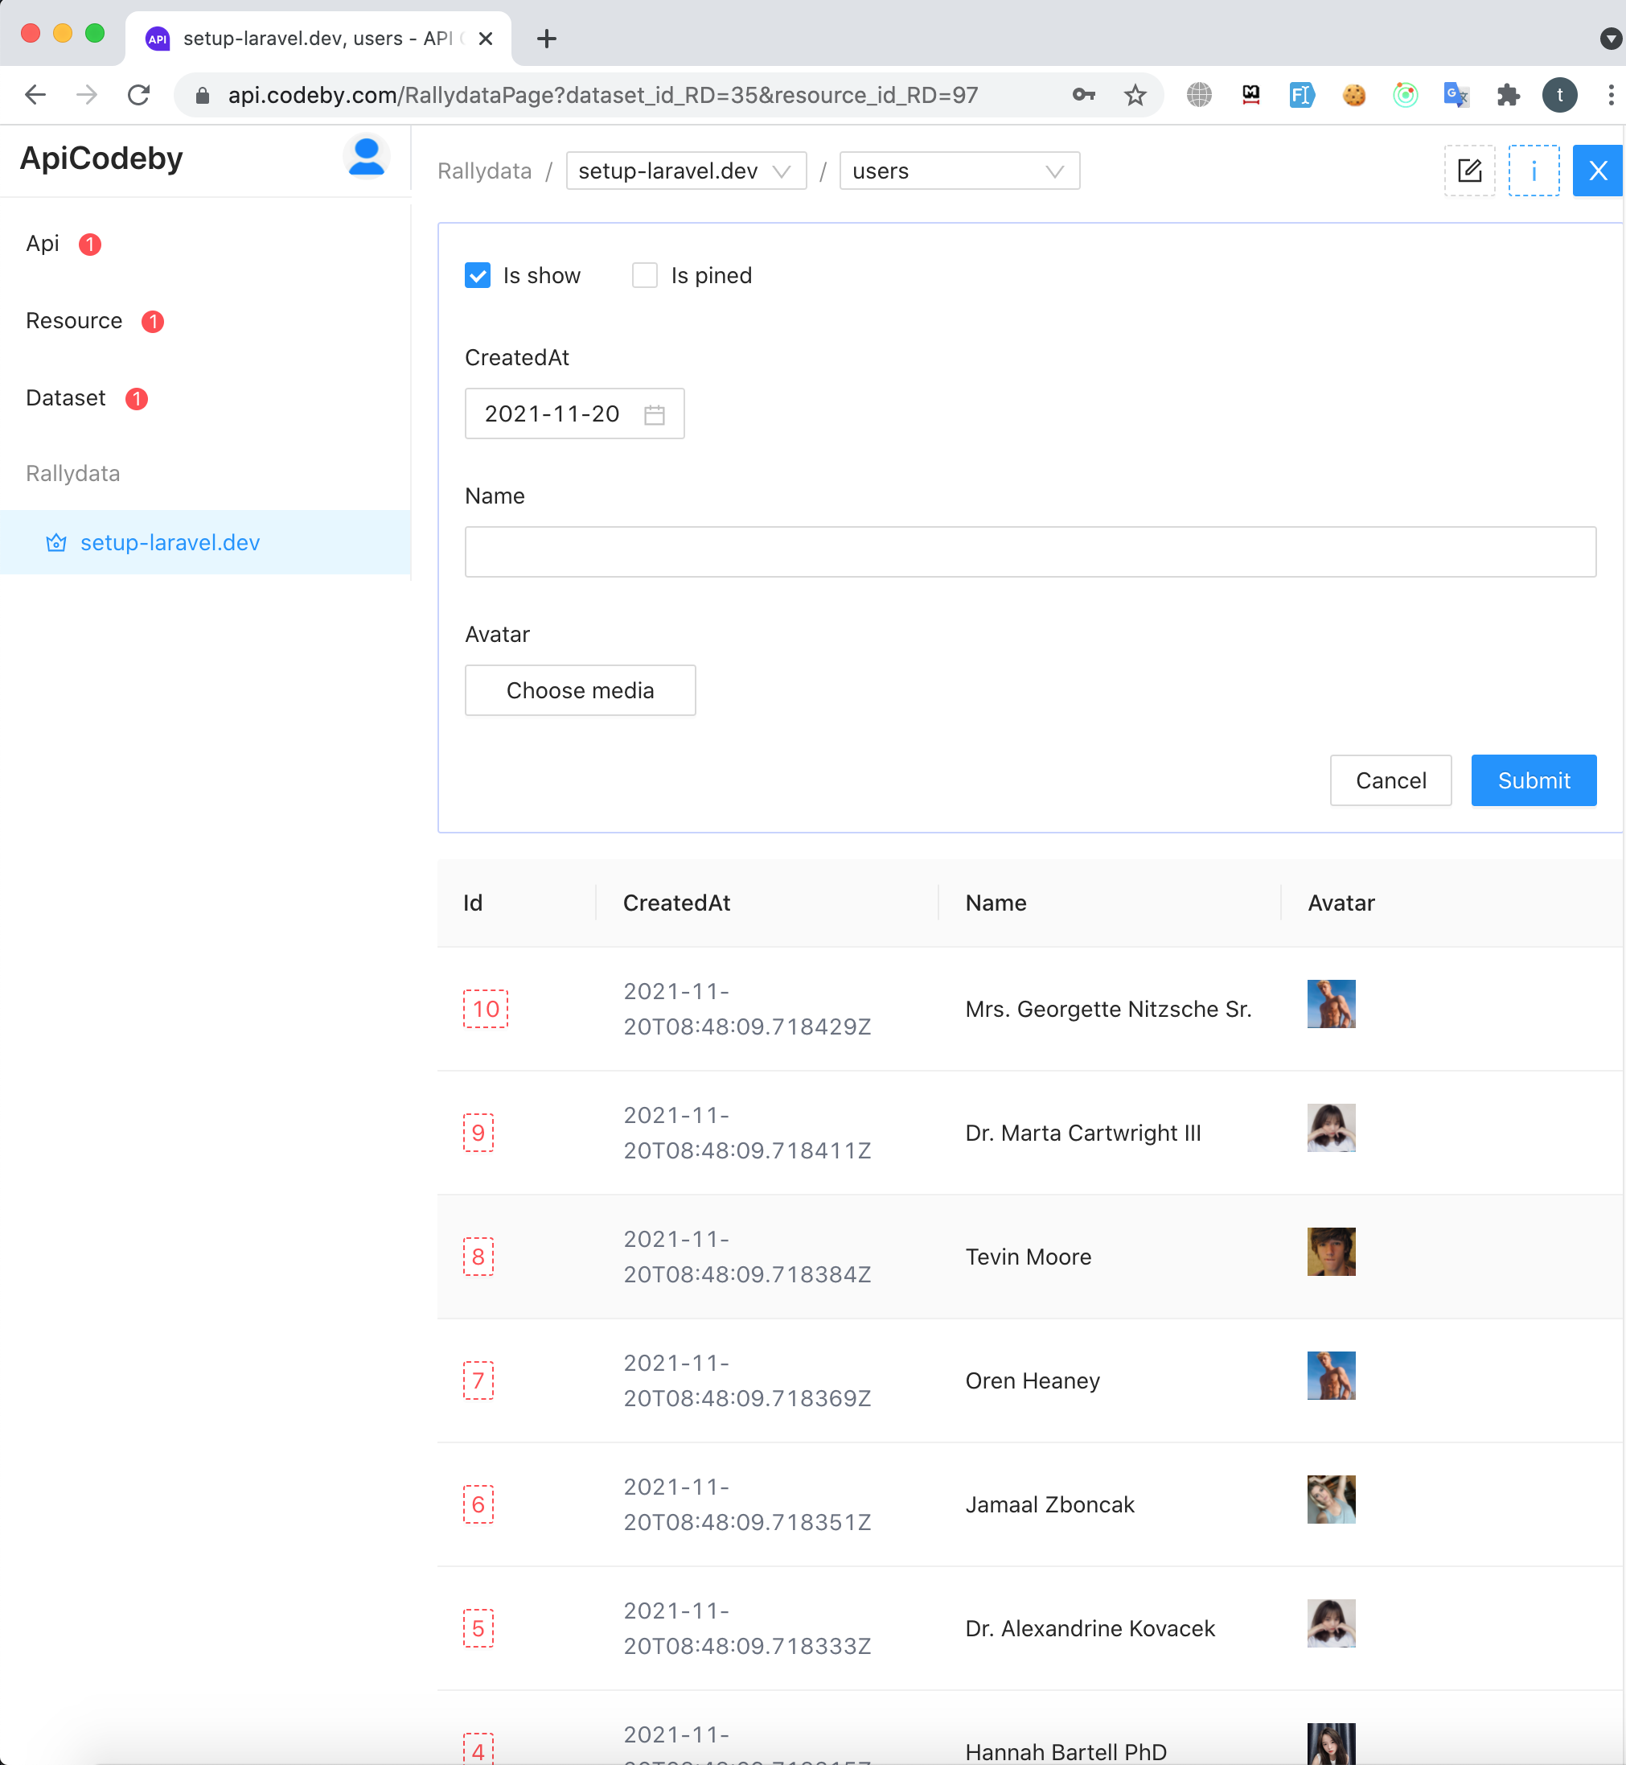
Task: Select Dataset in the sidebar
Action: point(66,399)
